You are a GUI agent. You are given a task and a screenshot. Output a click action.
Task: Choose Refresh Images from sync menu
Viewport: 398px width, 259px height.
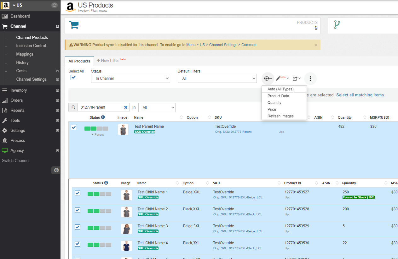(280, 116)
